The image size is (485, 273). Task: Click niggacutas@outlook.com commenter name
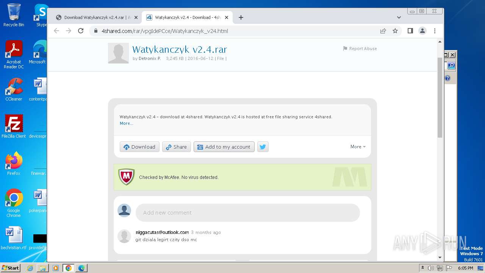(162, 232)
